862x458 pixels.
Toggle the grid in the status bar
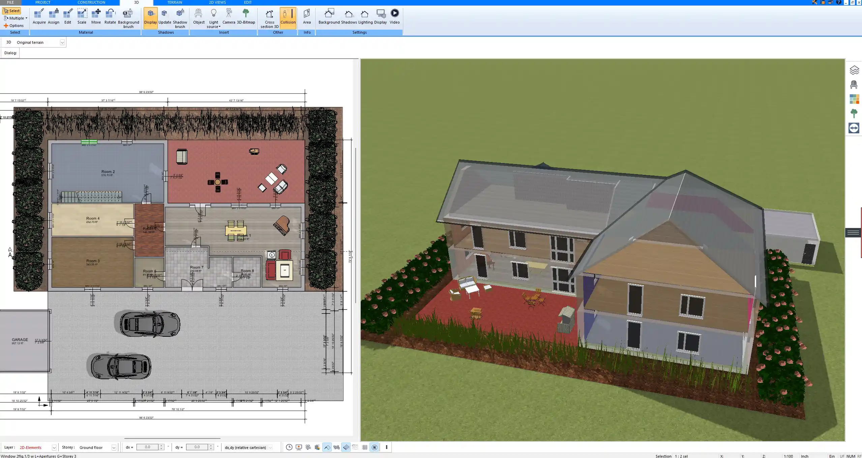[365, 447]
